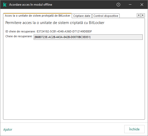
Task: Open help via the question mark icon
Action: tap(118, 5)
